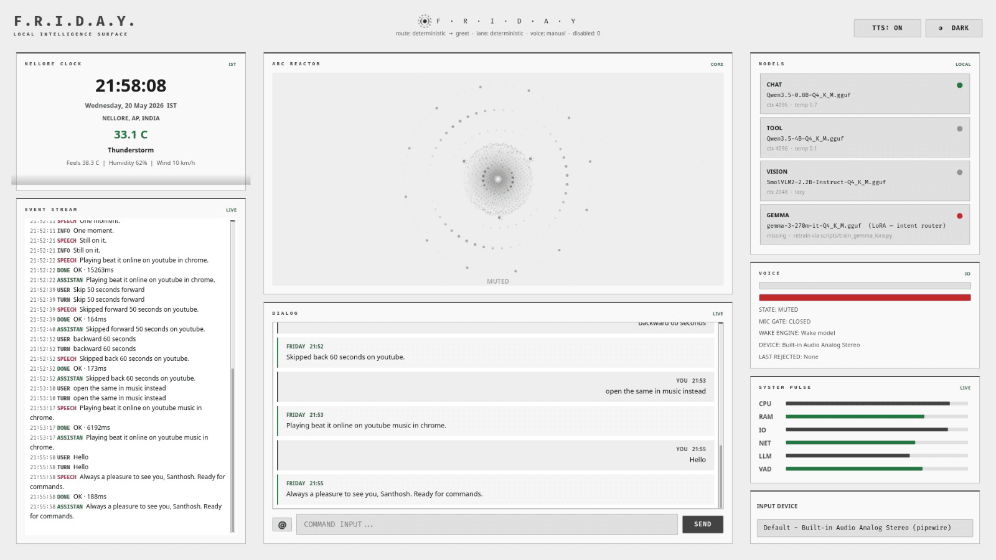Click the grey status dot on VISION model
The image size is (996, 560).
959,172
